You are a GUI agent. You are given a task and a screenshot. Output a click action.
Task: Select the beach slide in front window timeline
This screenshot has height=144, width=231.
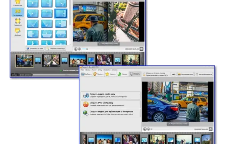point(104,139)
